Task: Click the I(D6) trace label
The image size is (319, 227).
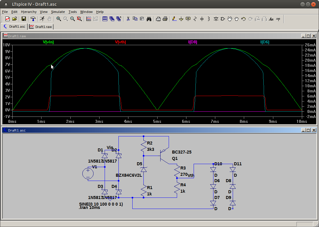Action: [x=265, y=42]
